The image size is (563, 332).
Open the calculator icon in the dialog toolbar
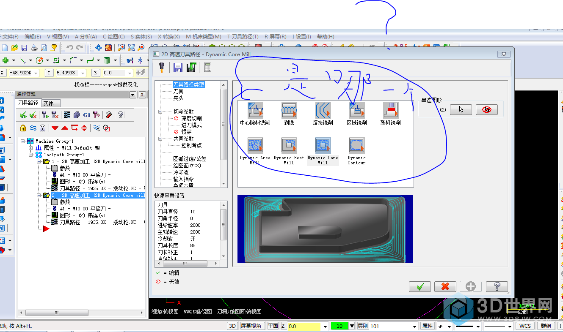click(x=207, y=67)
